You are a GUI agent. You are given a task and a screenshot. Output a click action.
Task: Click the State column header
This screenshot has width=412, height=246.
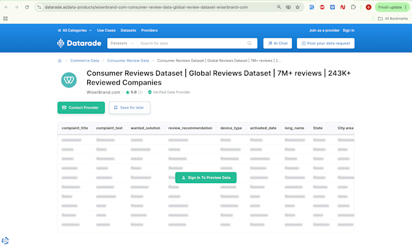[x=317, y=128]
